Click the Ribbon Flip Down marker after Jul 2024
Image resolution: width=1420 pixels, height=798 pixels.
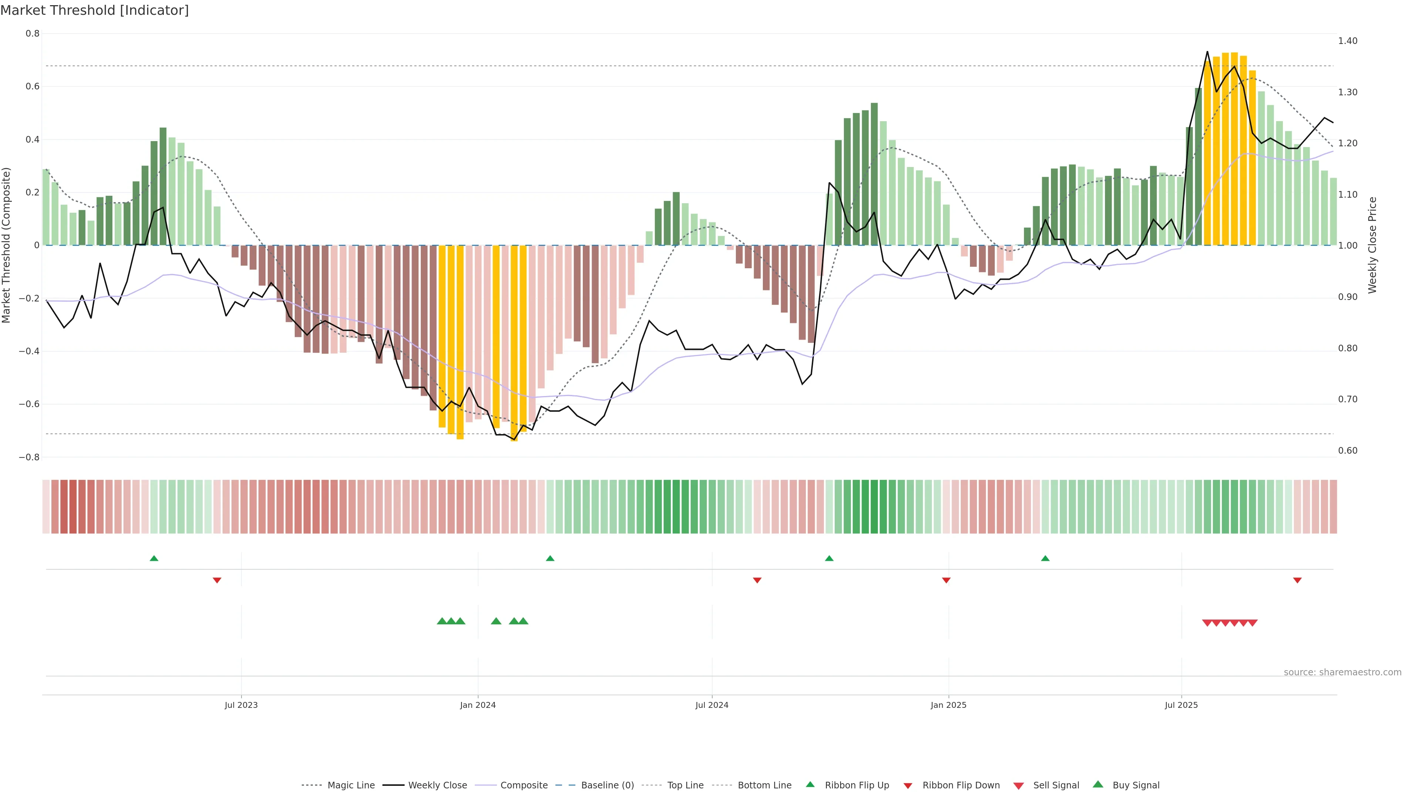pyautogui.click(x=757, y=580)
